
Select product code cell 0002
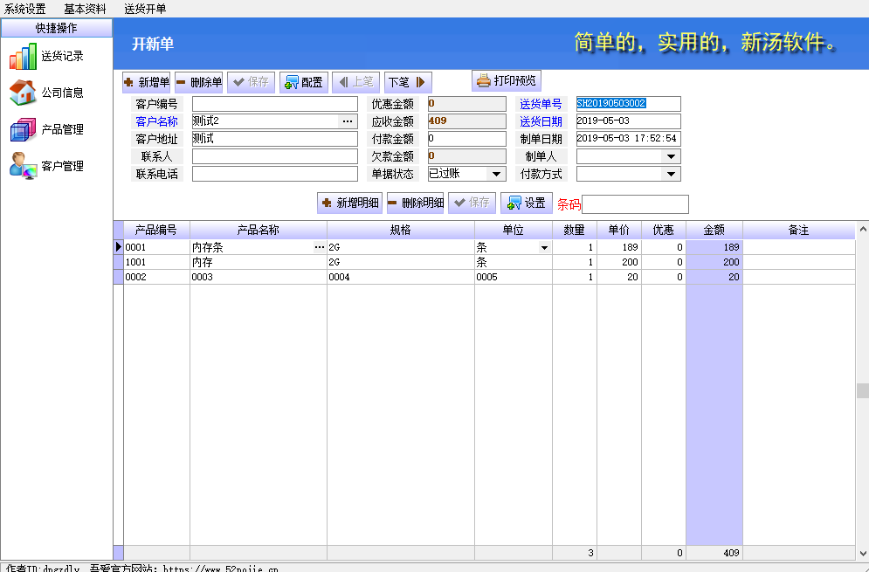[156, 277]
